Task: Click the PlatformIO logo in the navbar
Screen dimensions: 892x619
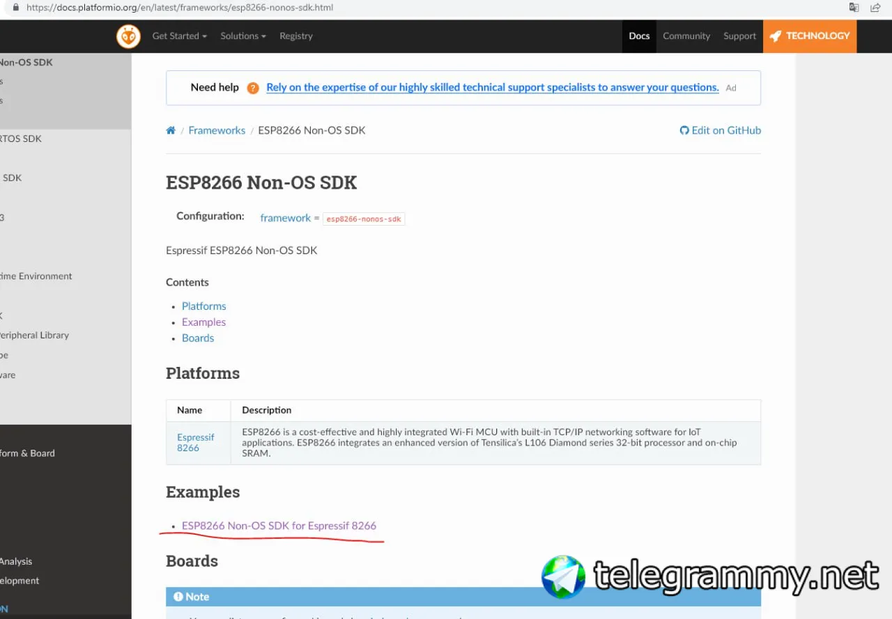Action: (128, 36)
